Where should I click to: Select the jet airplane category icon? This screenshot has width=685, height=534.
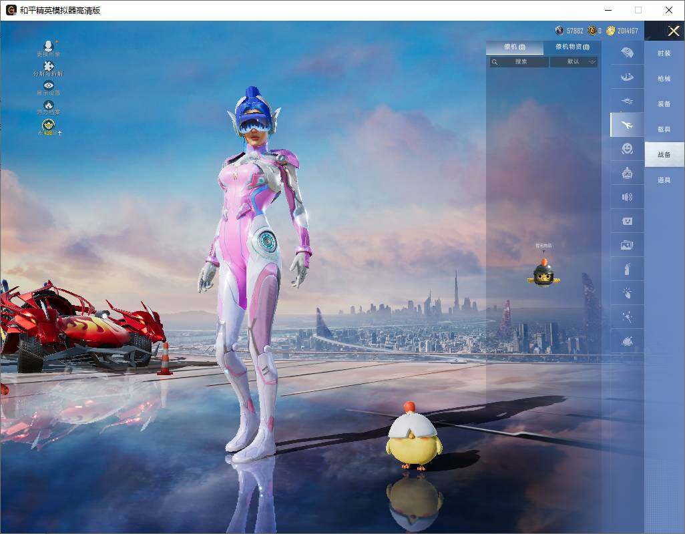pos(627,125)
